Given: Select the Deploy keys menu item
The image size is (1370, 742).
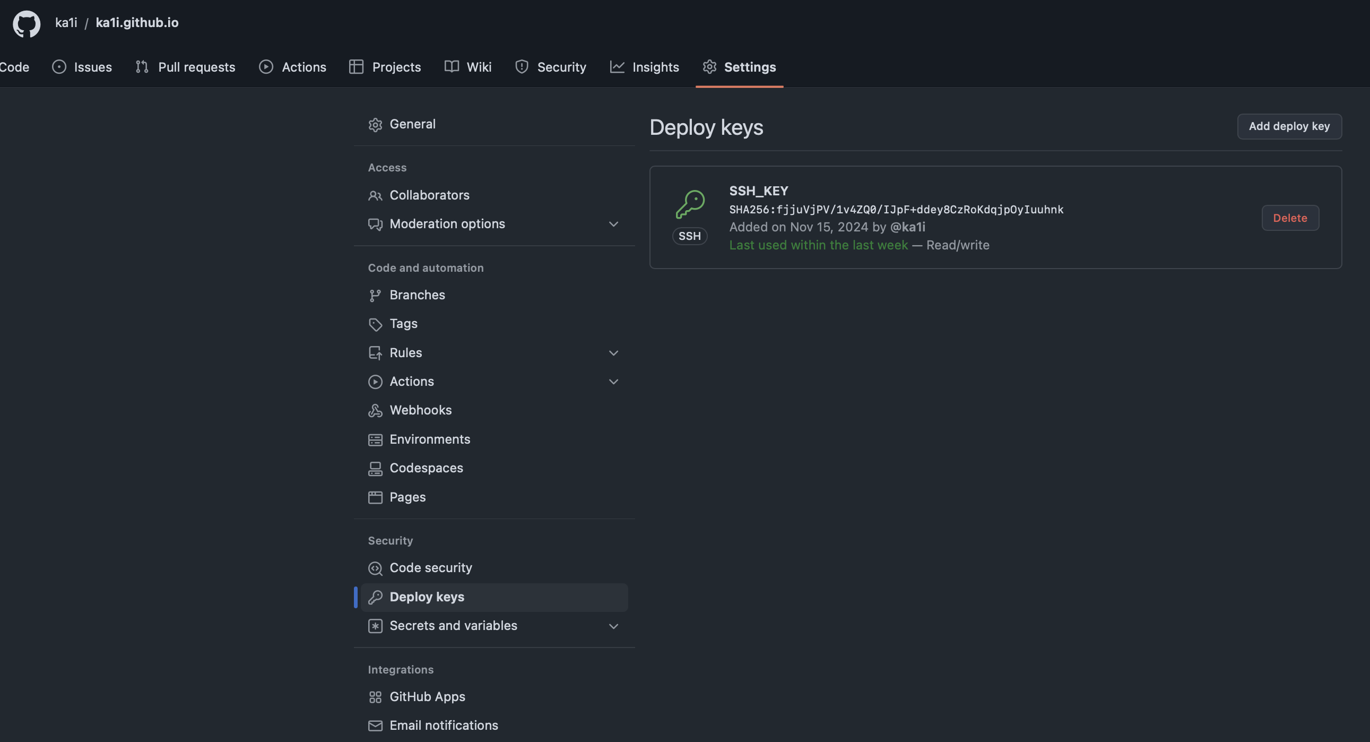Looking at the screenshot, I should (427, 597).
